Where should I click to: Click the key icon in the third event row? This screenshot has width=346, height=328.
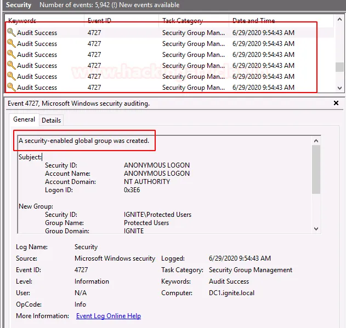pos(11,55)
